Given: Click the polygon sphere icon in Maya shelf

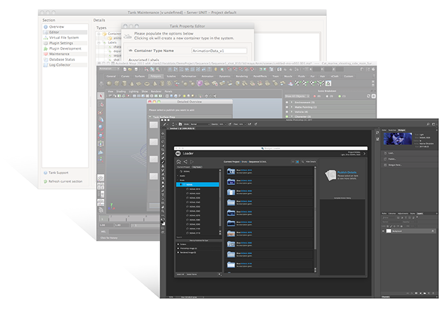Looking at the screenshot, I should pyautogui.click(x=109, y=83).
